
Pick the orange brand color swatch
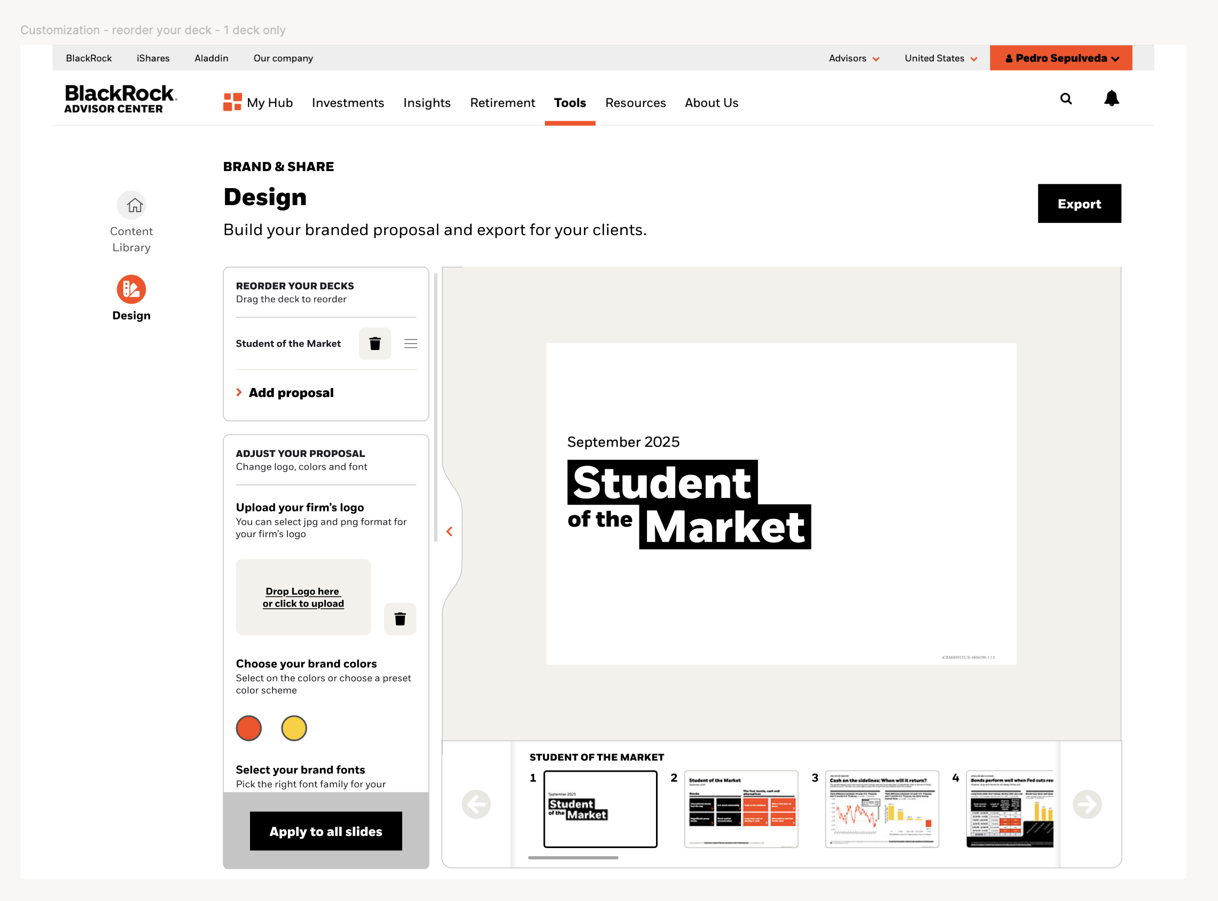coord(248,728)
